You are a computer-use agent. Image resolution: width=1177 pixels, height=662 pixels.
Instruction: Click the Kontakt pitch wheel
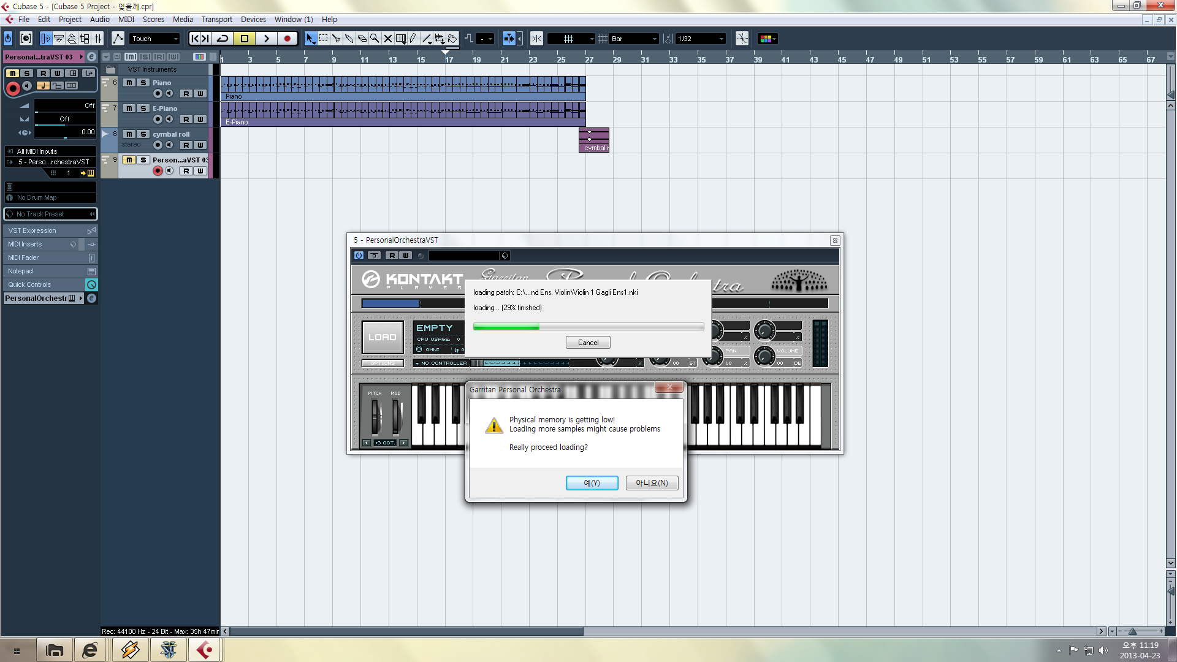(x=375, y=417)
